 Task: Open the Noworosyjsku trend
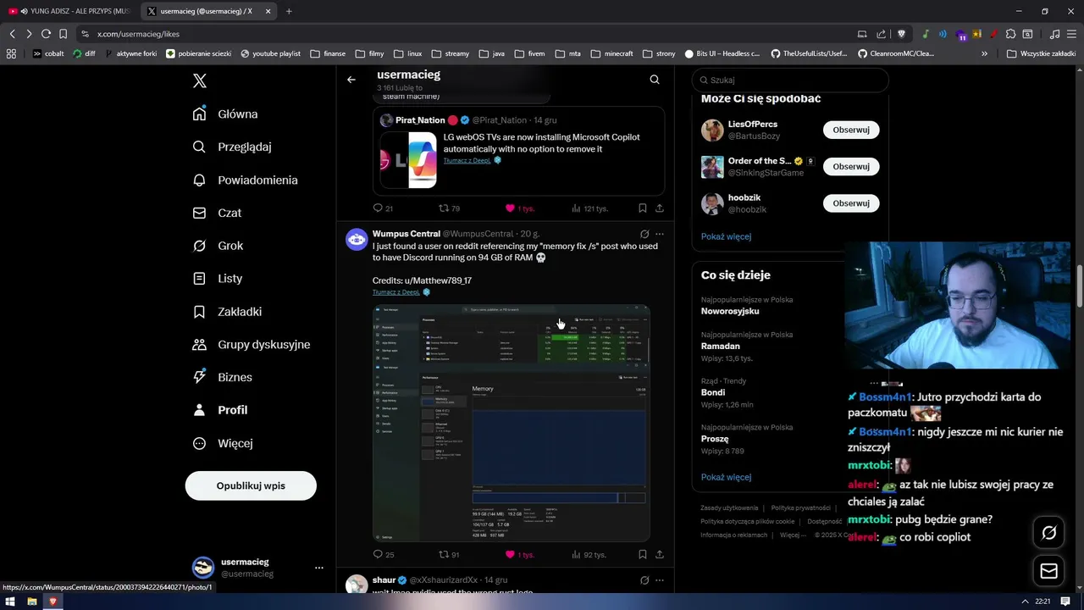(730, 311)
